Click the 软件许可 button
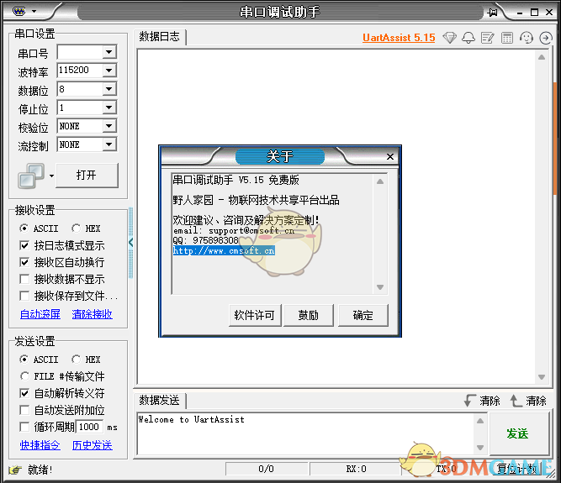The image size is (561, 483). click(x=255, y=315)
